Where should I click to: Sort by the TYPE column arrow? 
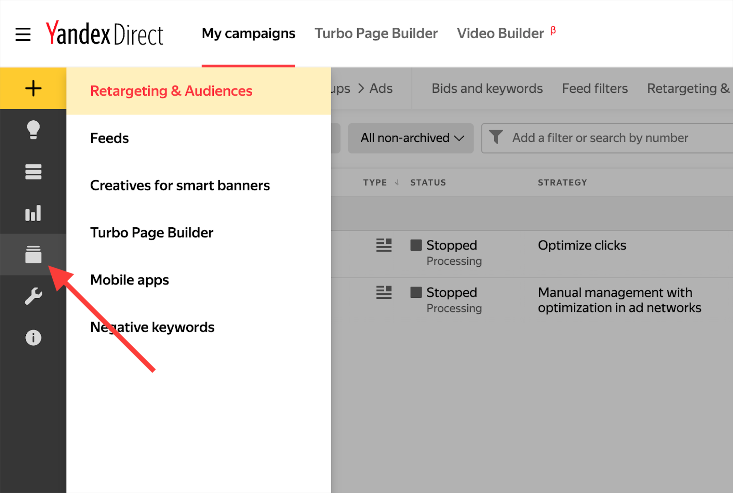(x=397, y=183)
